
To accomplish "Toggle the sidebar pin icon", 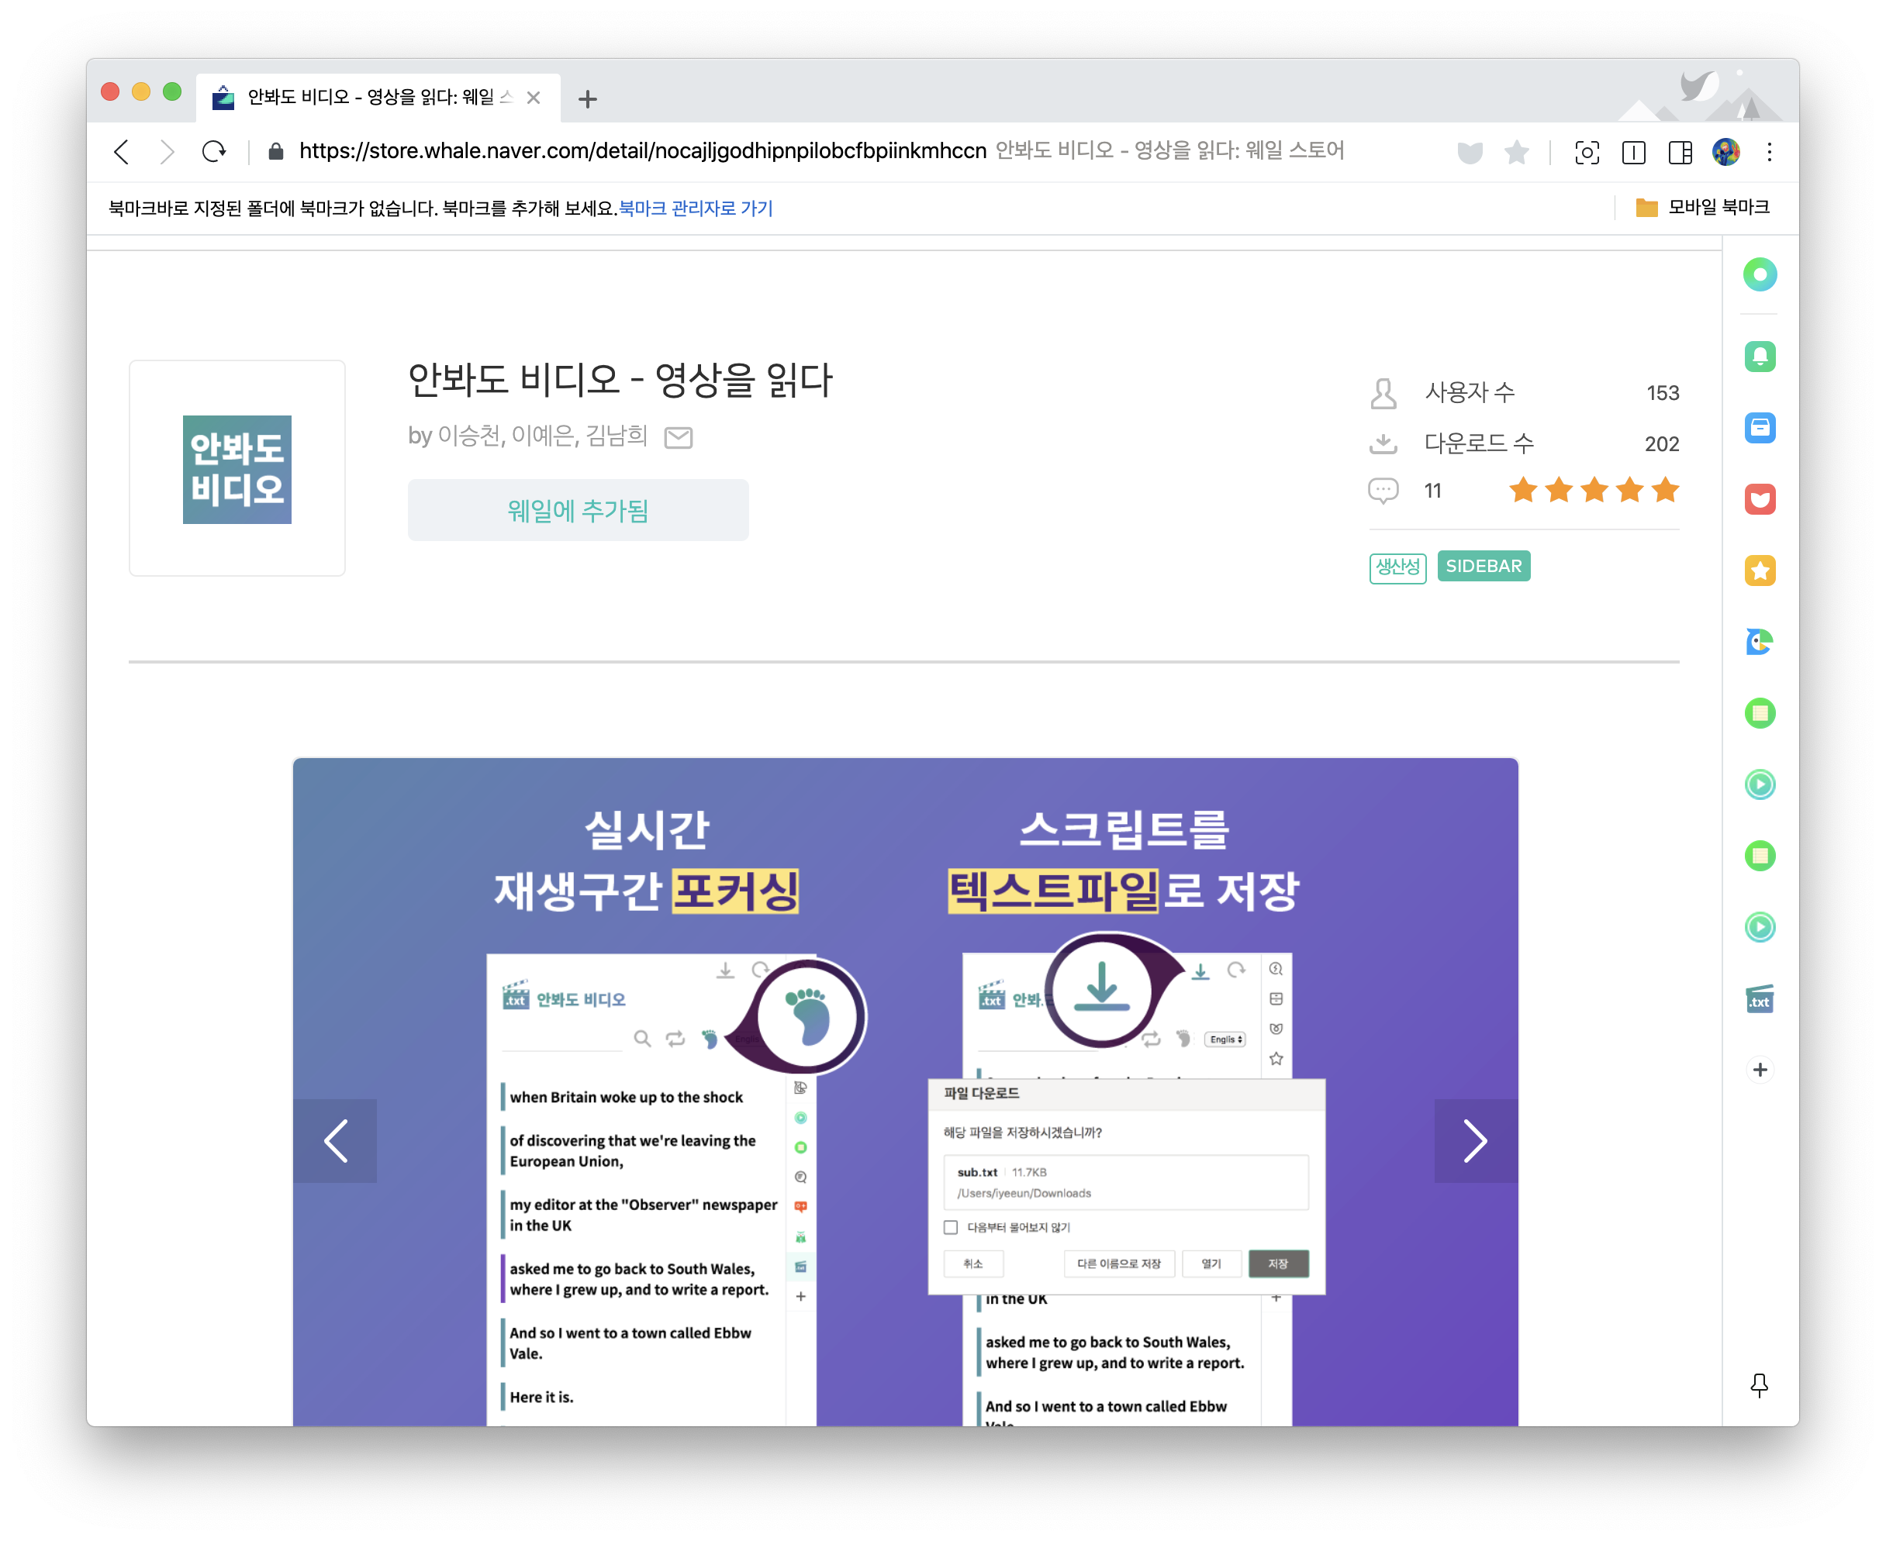I will (1759, 1384).
